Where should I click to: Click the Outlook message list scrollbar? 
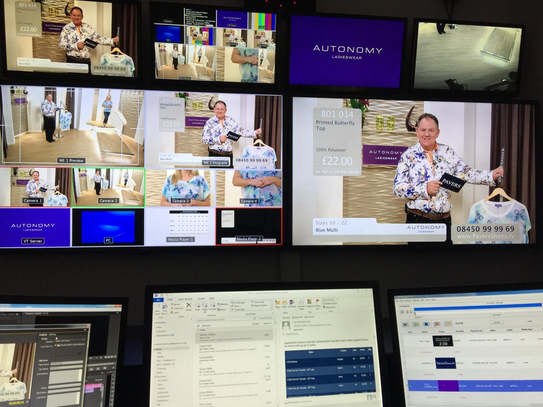point(276,362)
